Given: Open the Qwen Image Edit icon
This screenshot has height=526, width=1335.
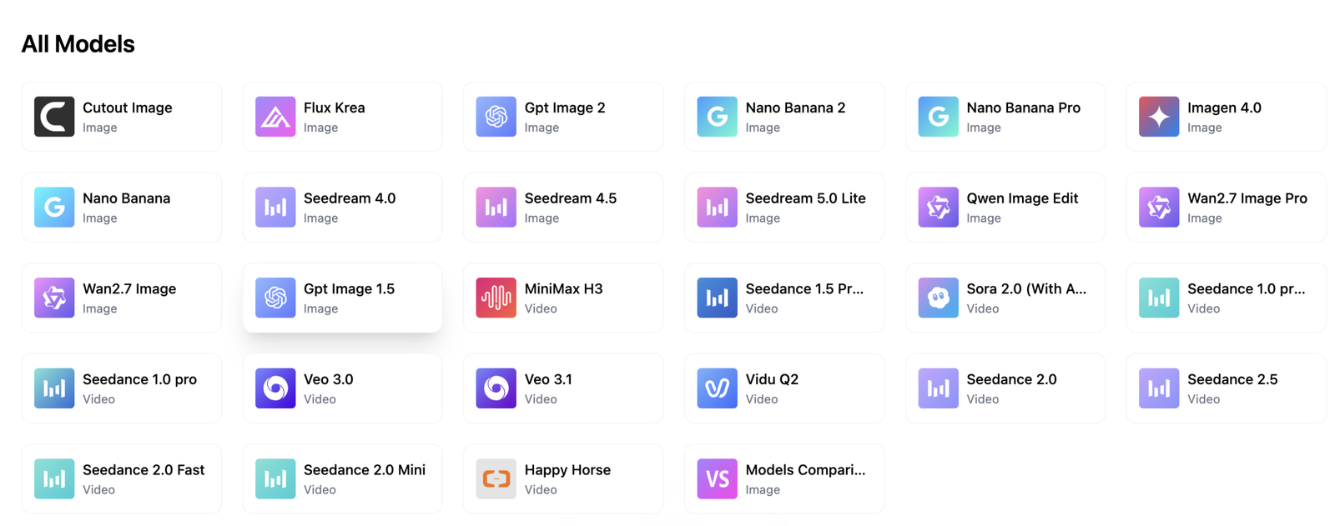Looking at the screenshot, I should coord(939,207).
